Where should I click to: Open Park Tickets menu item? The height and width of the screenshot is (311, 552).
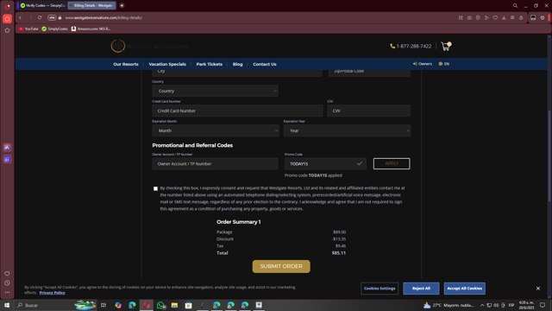pos(209,64)
